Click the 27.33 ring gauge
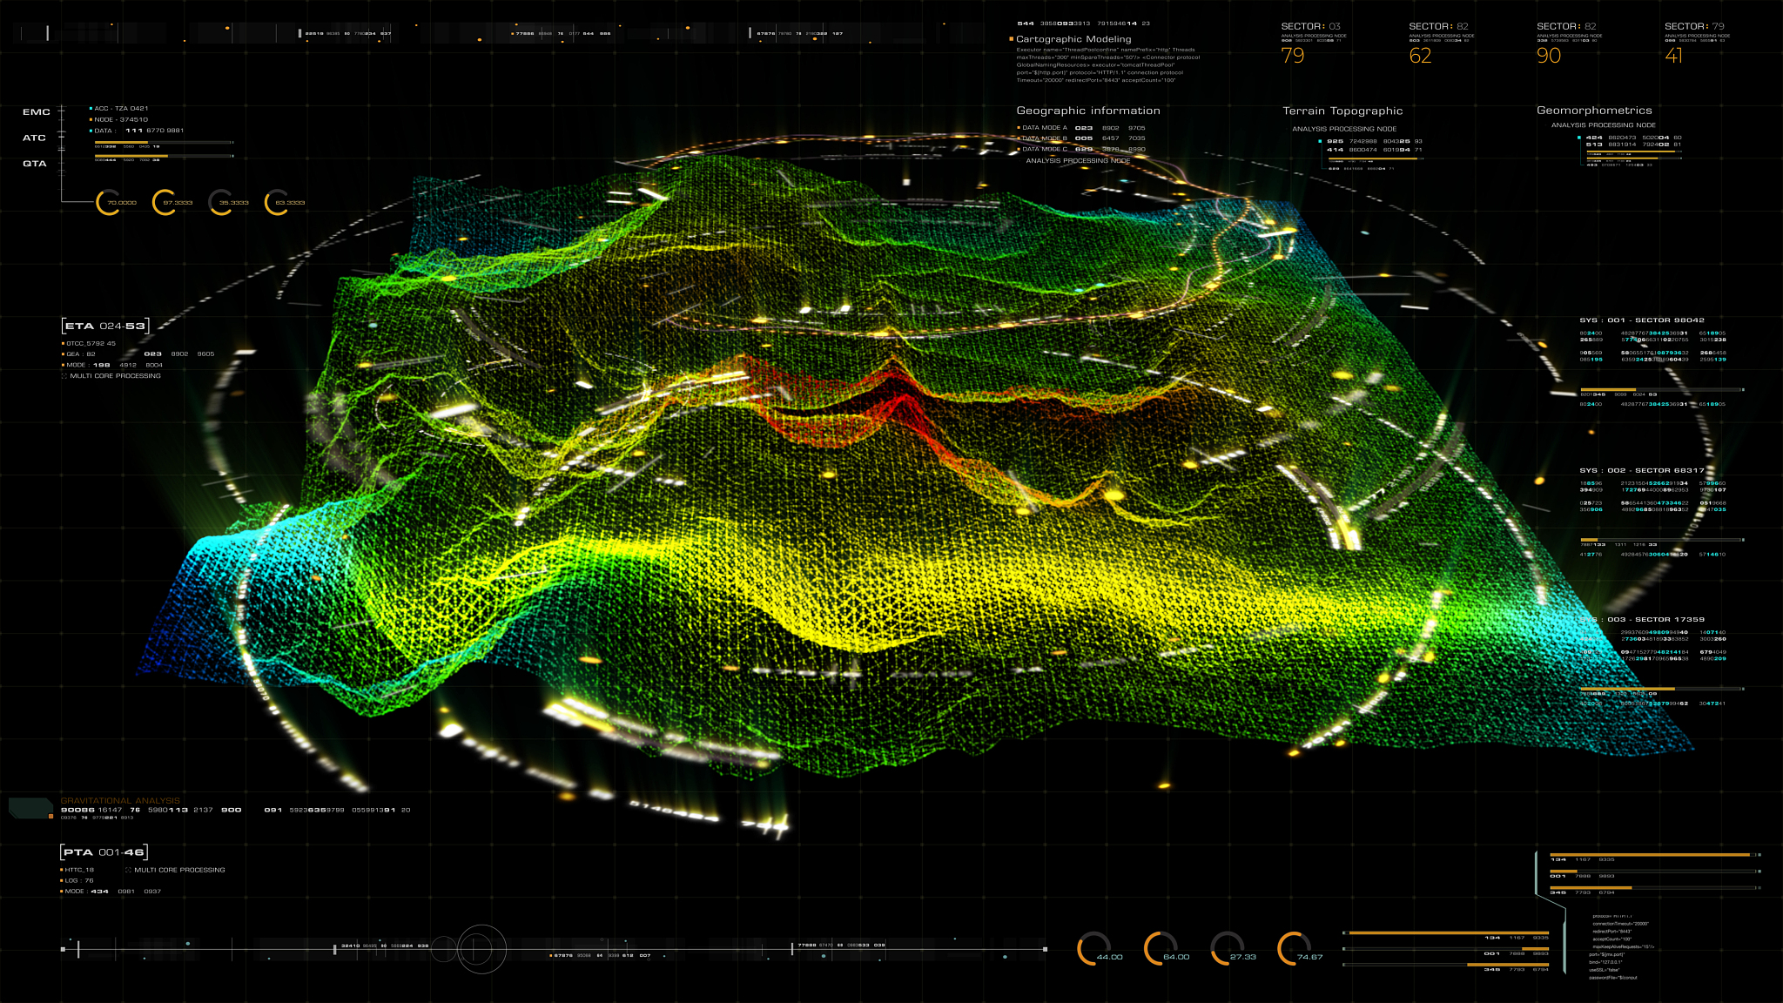 (x=1226, y=949)
